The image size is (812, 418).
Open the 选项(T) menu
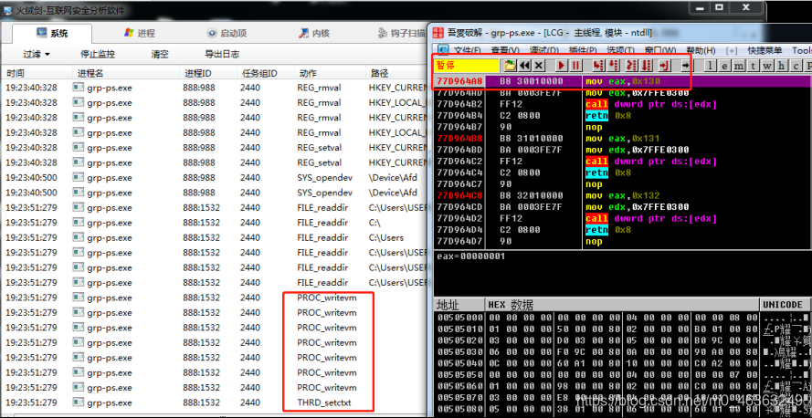coord(620,51)
